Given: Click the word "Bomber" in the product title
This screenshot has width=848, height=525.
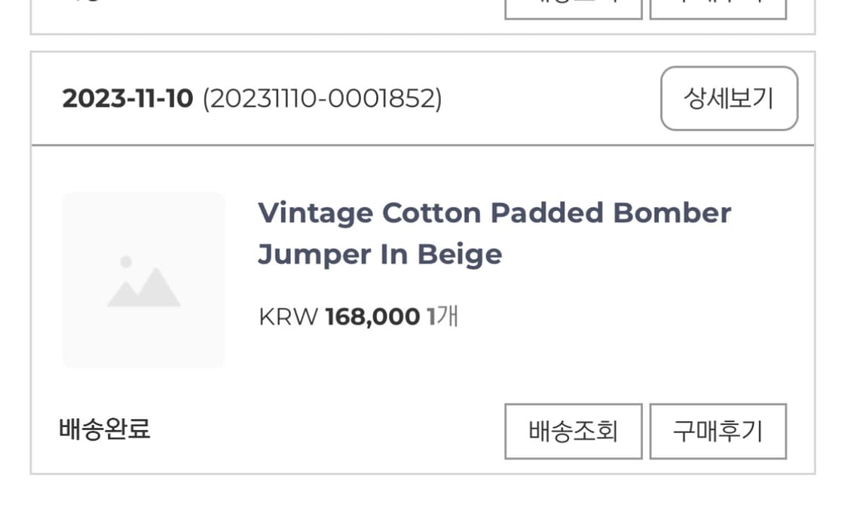Looking at the screenshot, I should (x=672, y=213).
